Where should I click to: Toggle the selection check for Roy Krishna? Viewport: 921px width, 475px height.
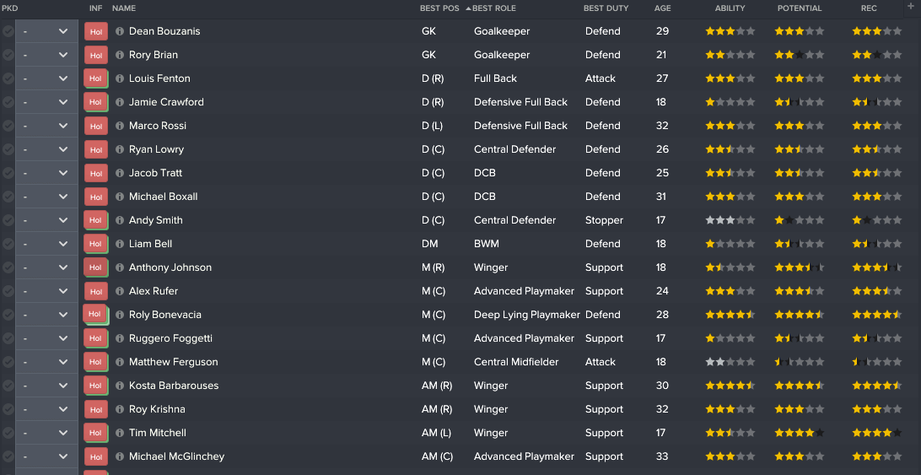pos(8,409)
